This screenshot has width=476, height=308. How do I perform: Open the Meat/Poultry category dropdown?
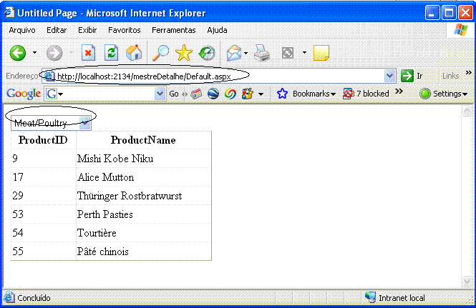[51, 123]
